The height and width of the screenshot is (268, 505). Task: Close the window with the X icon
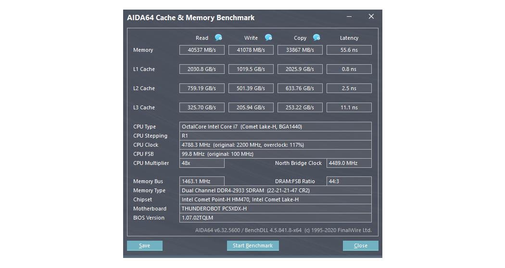(x=371, y=16)
